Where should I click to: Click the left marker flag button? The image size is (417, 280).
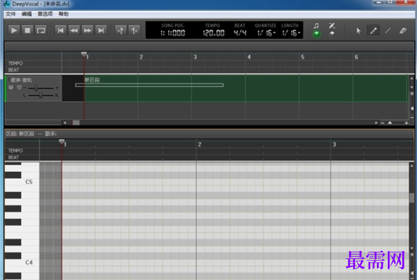click(121, 31)
